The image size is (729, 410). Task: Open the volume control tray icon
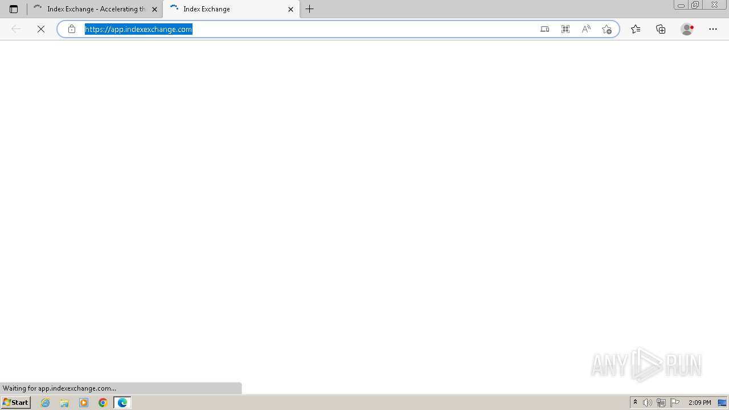648,403
